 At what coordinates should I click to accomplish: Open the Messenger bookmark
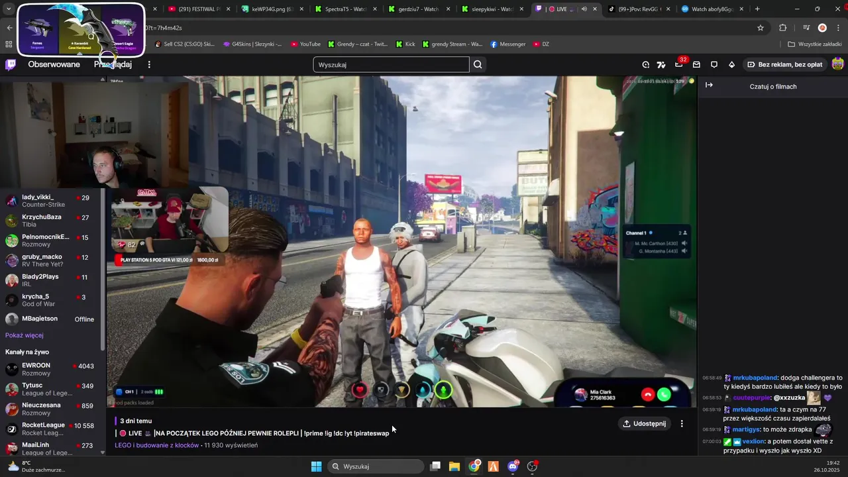coord(508,44)
